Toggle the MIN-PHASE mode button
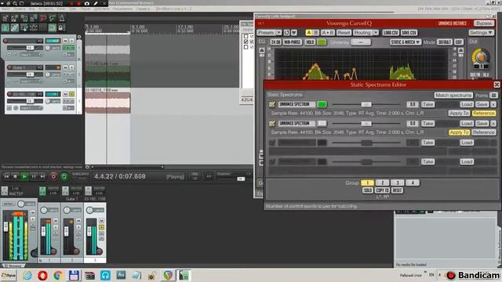 [292, 42]
